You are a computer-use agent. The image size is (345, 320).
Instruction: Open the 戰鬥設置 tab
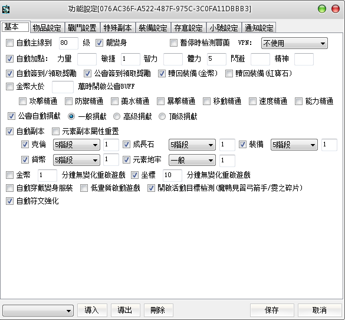83,28
